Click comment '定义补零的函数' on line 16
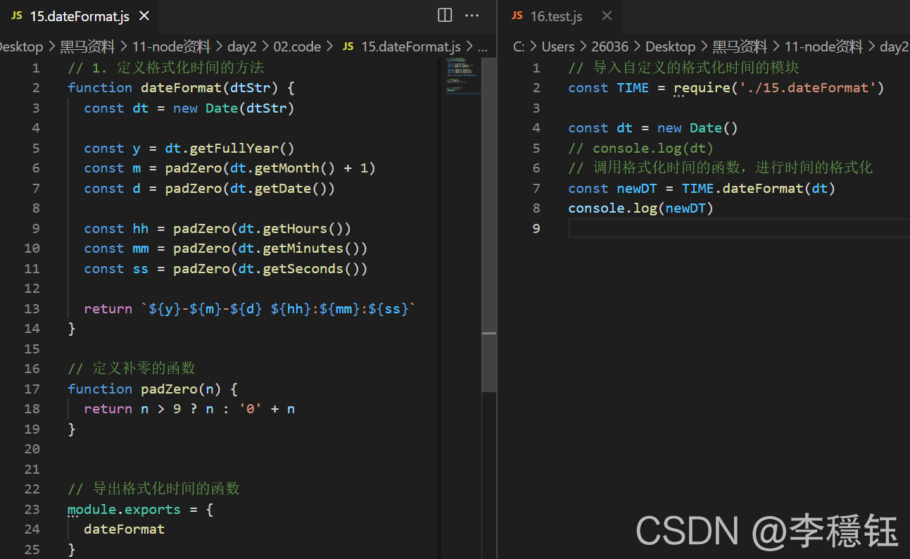This screenshot has height=559, width=910. (144, 368)
